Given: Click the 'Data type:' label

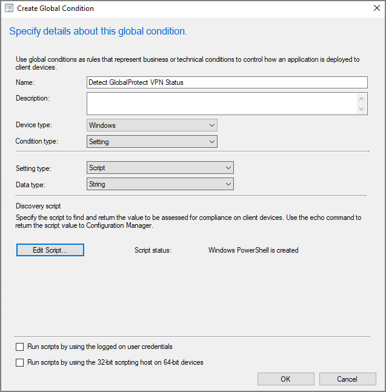Looking at the screenshot, I should [30, 185].
